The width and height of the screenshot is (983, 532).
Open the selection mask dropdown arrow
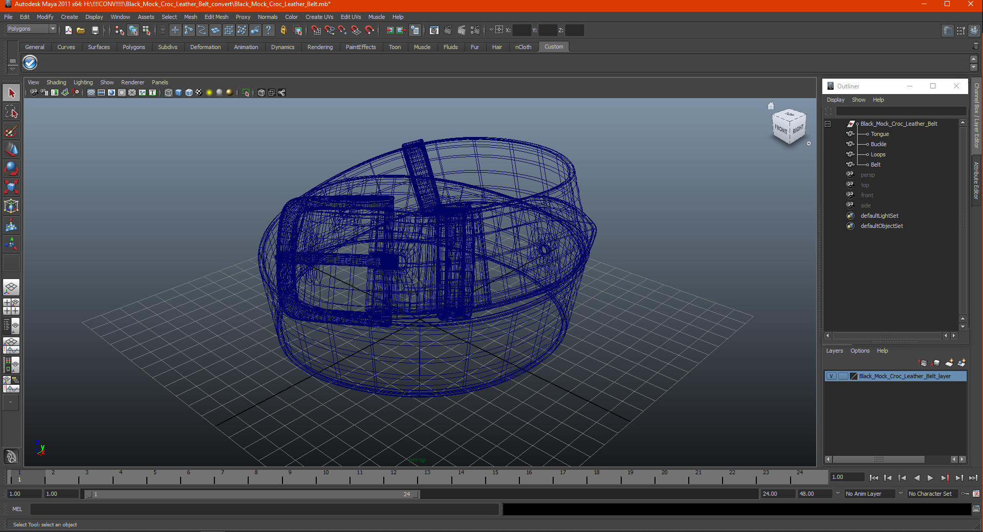pyautogui.click(x=163, y=30)
